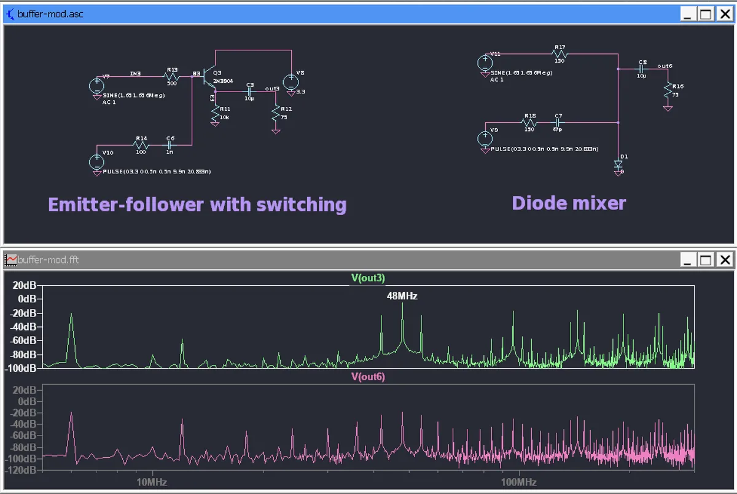Open the buffer-mod.asc window icon menu
Viewport: 737px width, 494px height.
[10, 14]
